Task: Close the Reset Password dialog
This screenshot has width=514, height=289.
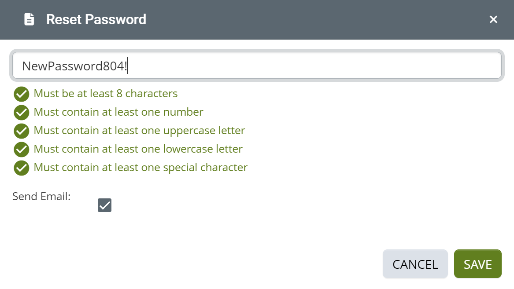Action: pyautogui.click(x=493, y=19)
